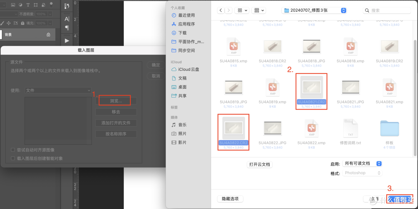
Task: Click the 搜索 search field
Action: coord(387,10)
